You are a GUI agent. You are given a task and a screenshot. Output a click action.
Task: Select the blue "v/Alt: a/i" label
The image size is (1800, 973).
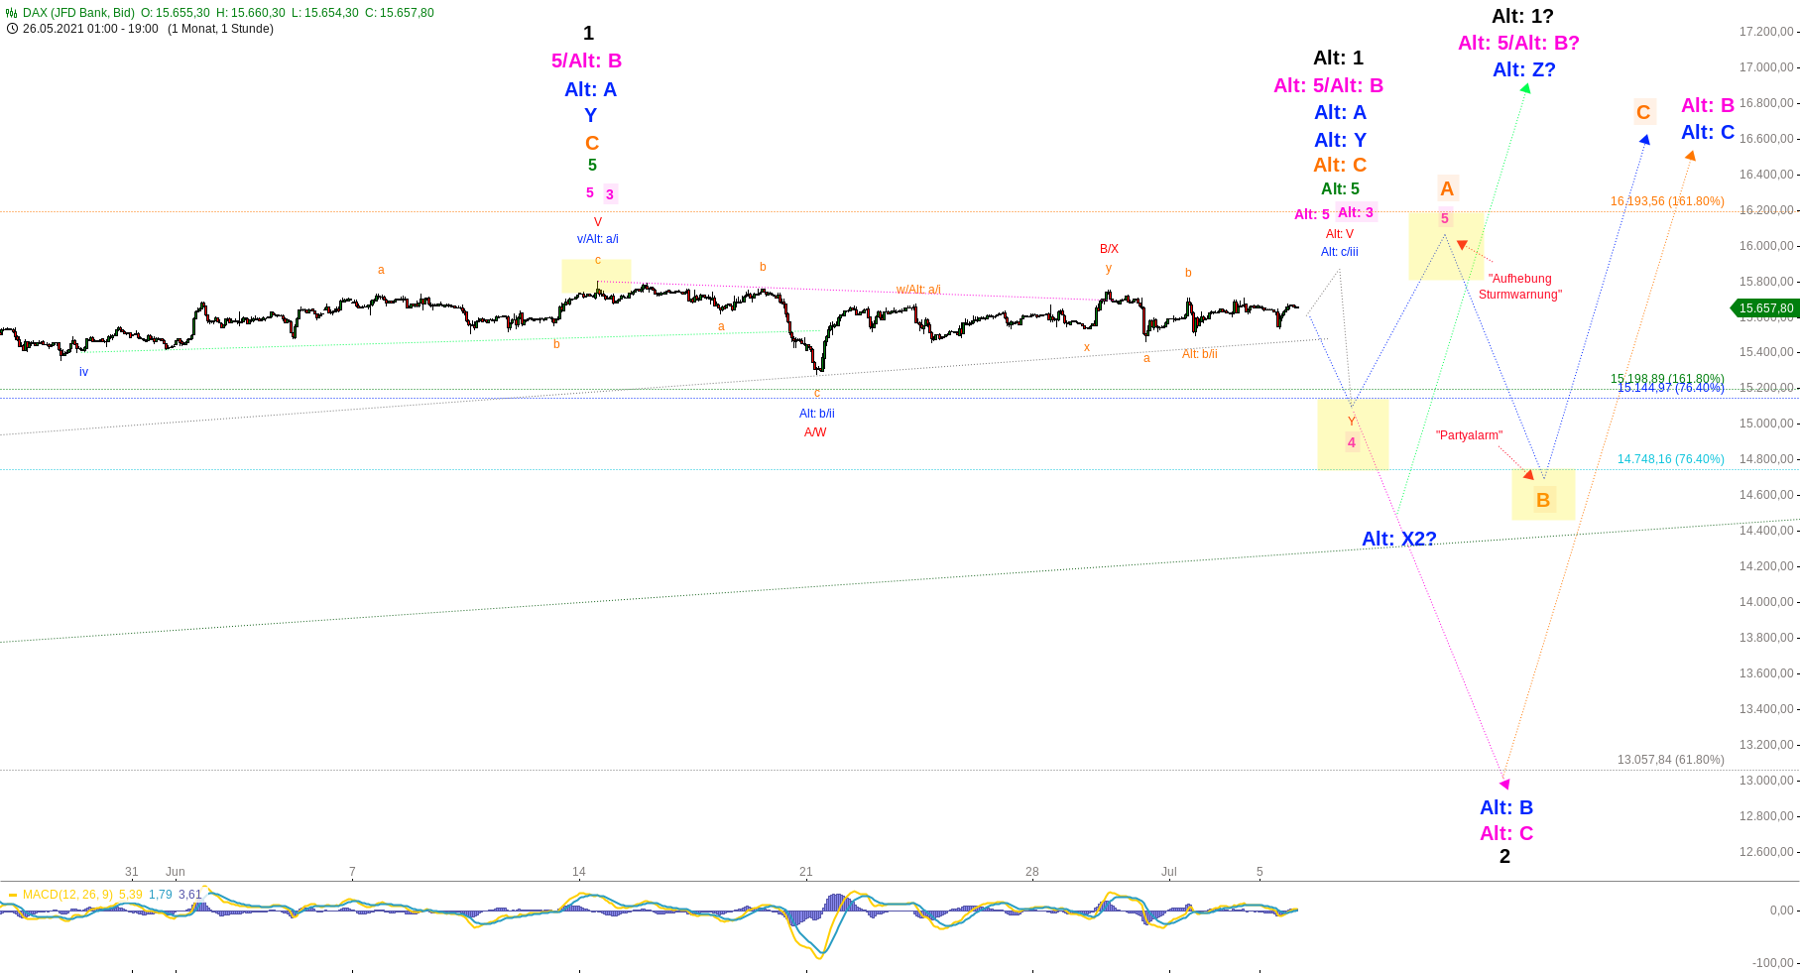(x=598, y=239)
